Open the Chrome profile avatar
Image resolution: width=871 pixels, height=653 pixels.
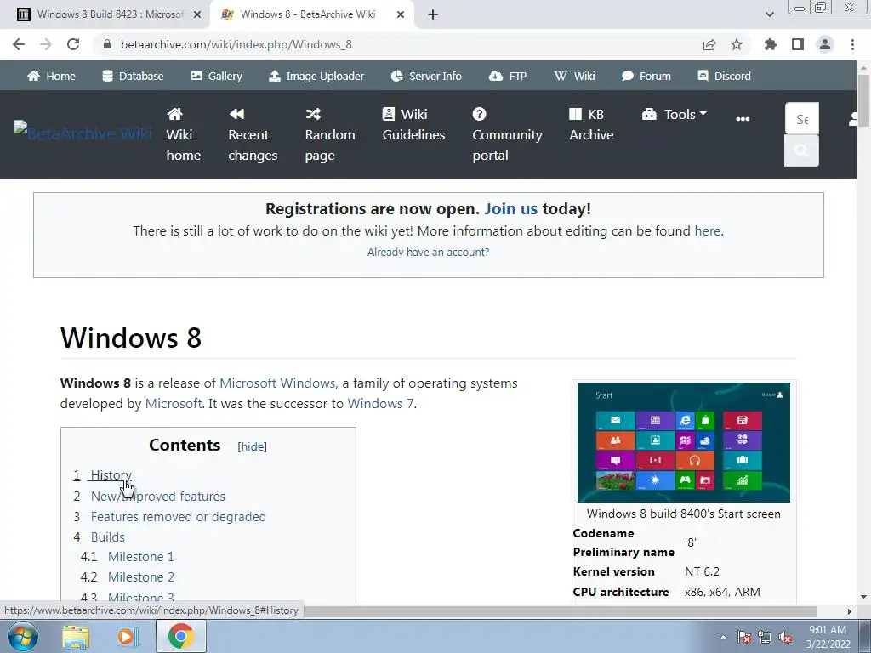point(825,44)
